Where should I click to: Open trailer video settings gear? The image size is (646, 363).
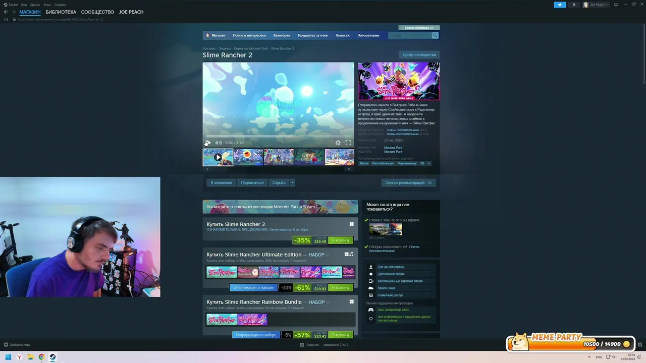(338, 143)
